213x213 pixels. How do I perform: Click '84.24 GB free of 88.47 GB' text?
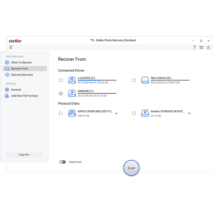pos(165,83)
